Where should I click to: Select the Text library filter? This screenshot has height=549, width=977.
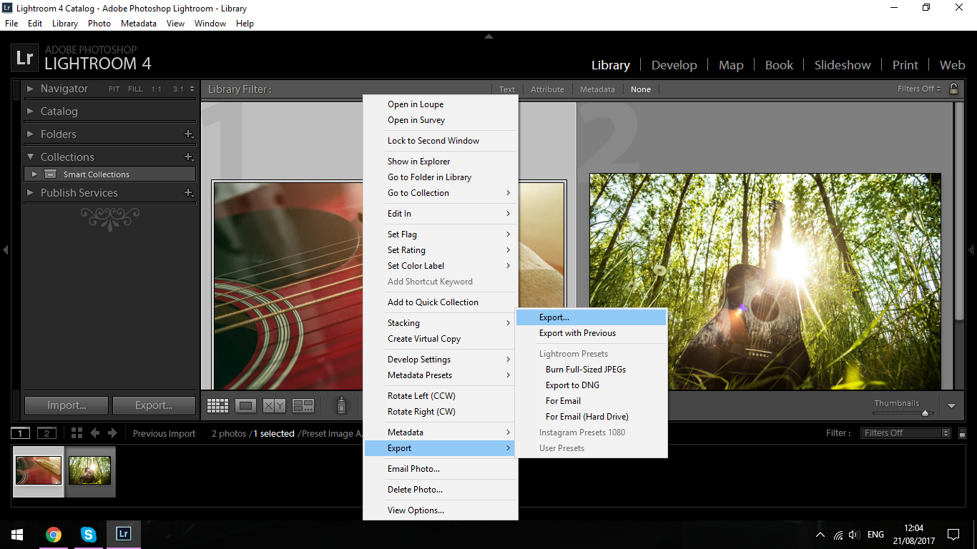click(x=507, y=89)
